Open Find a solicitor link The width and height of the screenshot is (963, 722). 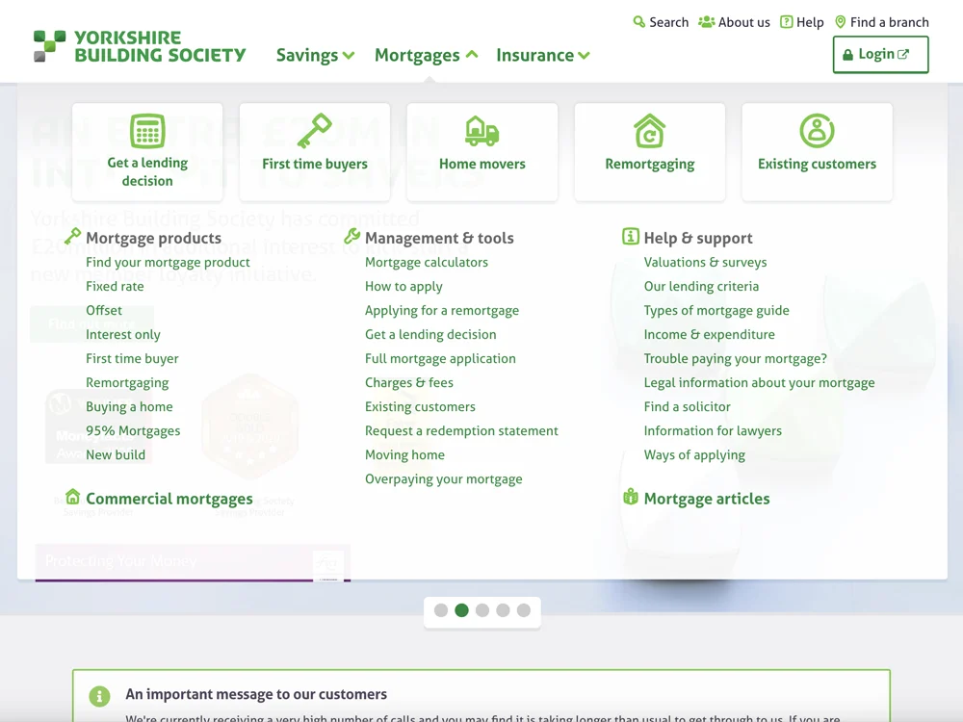pos(688,406)
